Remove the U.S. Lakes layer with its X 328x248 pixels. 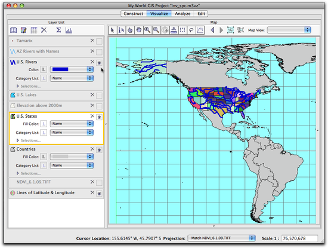click(92, 95)
